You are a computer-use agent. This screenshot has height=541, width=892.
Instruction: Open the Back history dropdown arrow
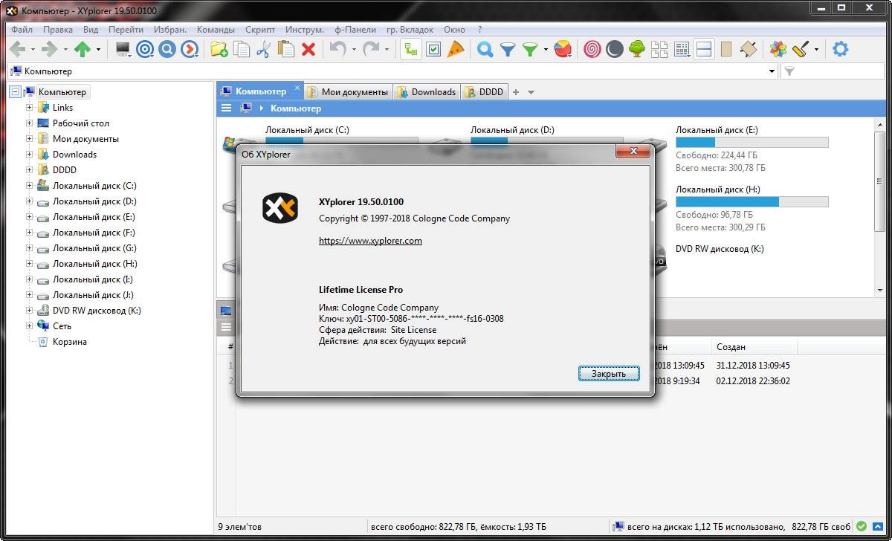(33, 49)
